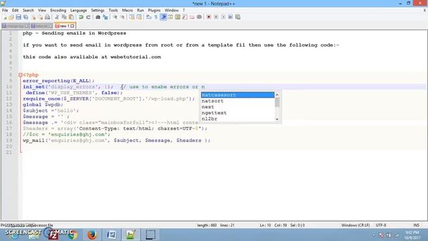The image size is (428, 241).
Task: Stop macro recording toolbar icon
Action: point(216,17)
